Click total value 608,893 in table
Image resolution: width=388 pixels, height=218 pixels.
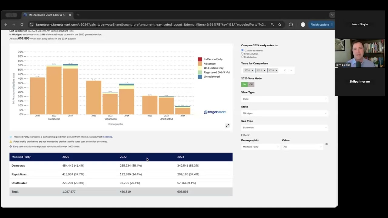pos(183,192)
